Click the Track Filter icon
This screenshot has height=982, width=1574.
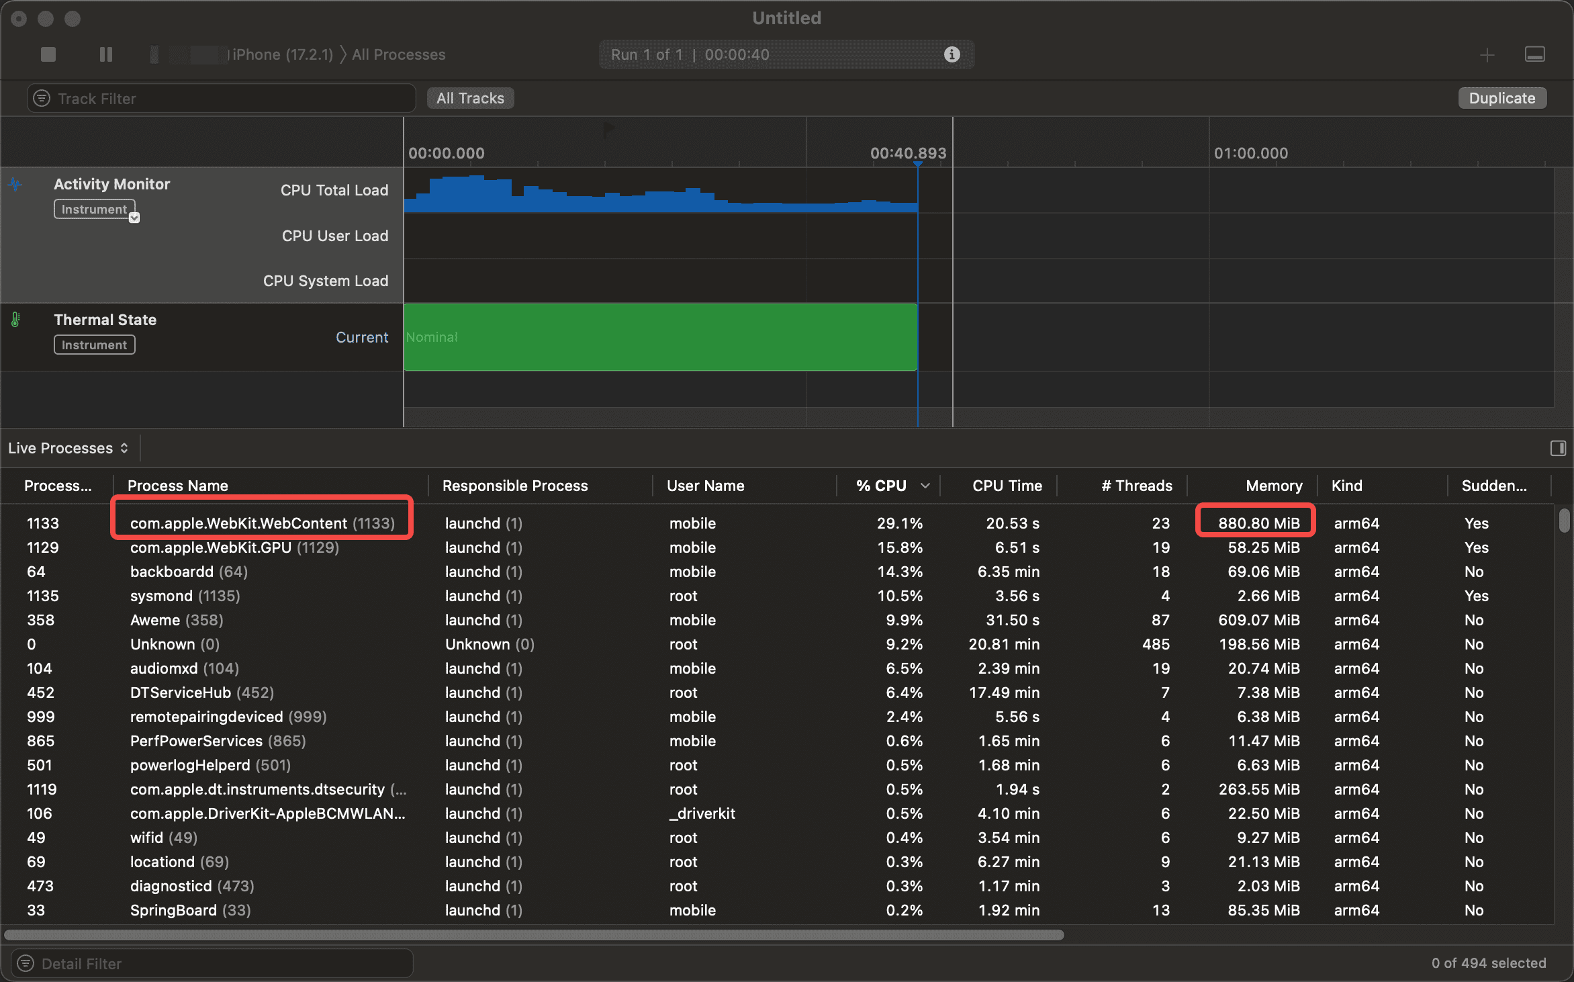click(42, 99)
